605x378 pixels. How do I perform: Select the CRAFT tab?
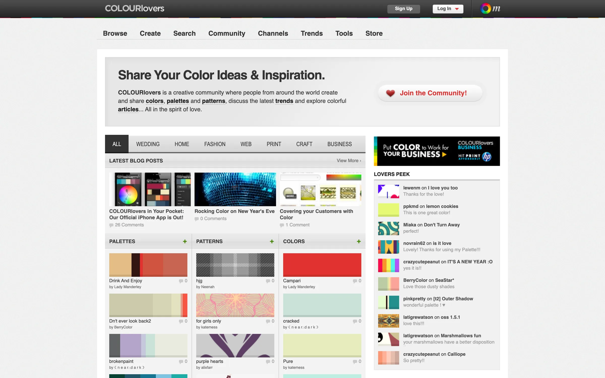[304, 144]
